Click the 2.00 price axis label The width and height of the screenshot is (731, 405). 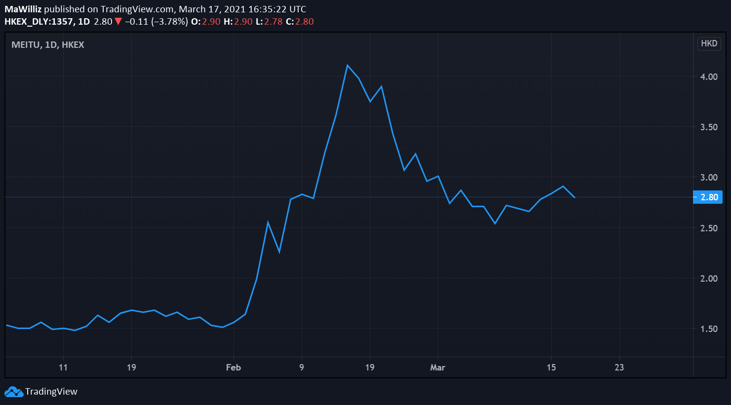coord(709,278)
